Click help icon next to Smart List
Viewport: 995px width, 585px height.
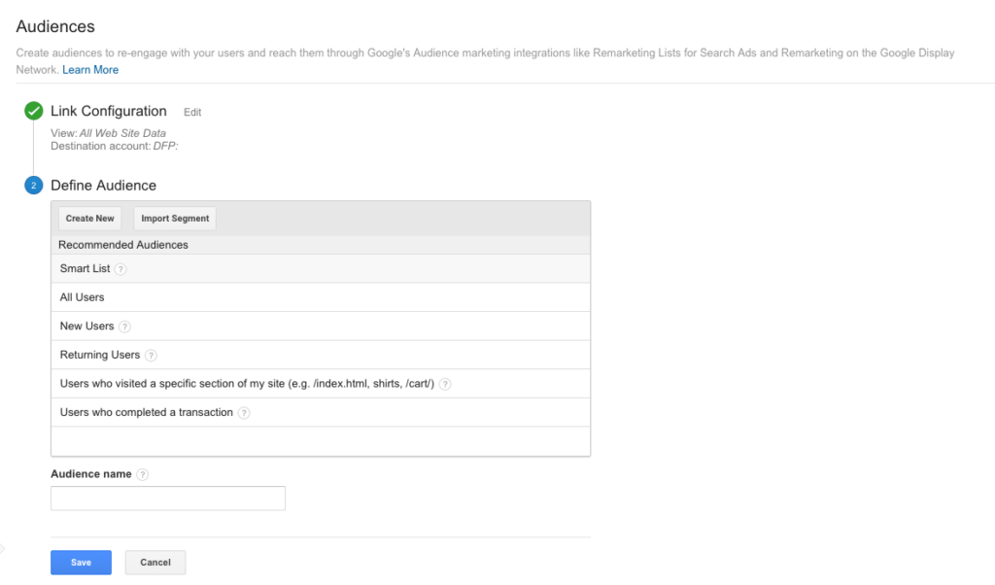pyautogui.click(x=120, y=269)
